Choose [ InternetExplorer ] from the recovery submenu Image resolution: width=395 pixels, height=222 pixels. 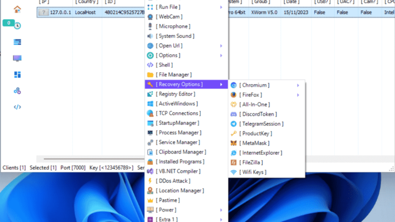click(x=267, y=153)
